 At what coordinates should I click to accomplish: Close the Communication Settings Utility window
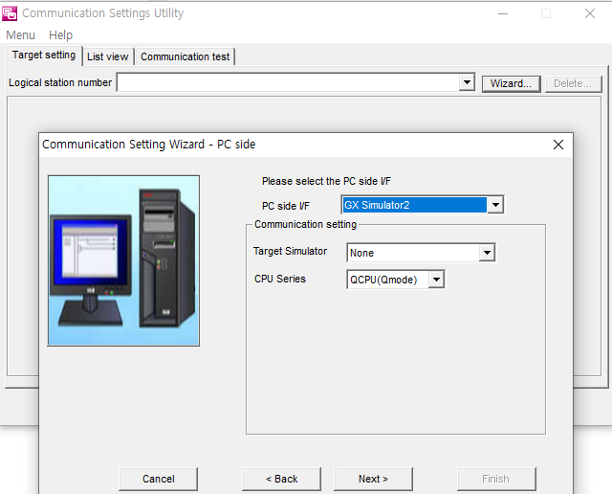tap(590, 13)
